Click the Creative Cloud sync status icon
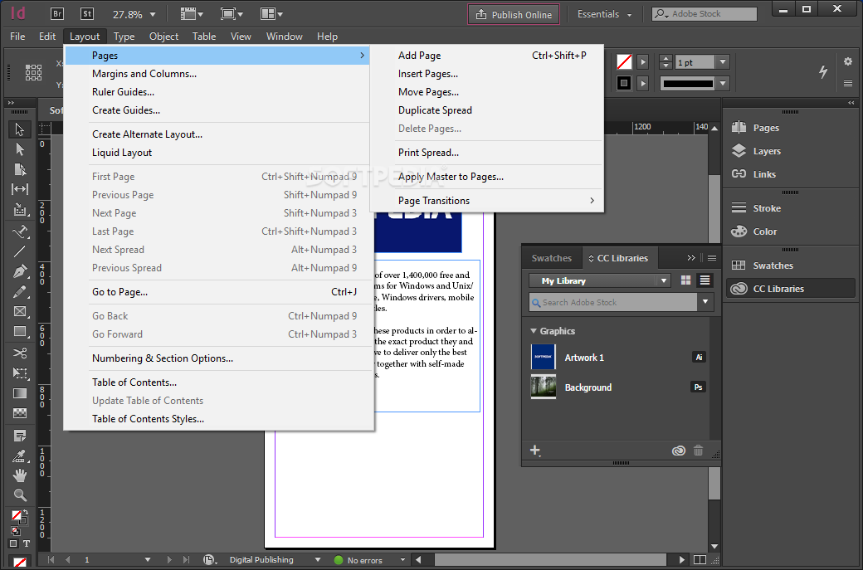Screen dimensions: 863x570 click(x=679, y=451)
